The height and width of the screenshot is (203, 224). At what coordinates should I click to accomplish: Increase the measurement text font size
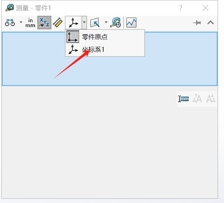point(197,99)
